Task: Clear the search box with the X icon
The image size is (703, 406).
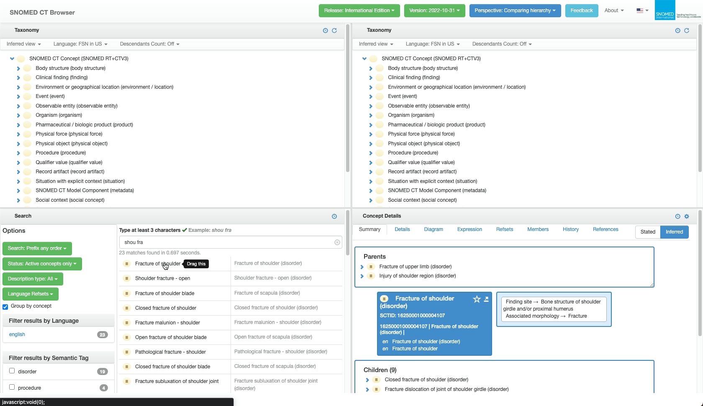Action: (x=337, y=242)
